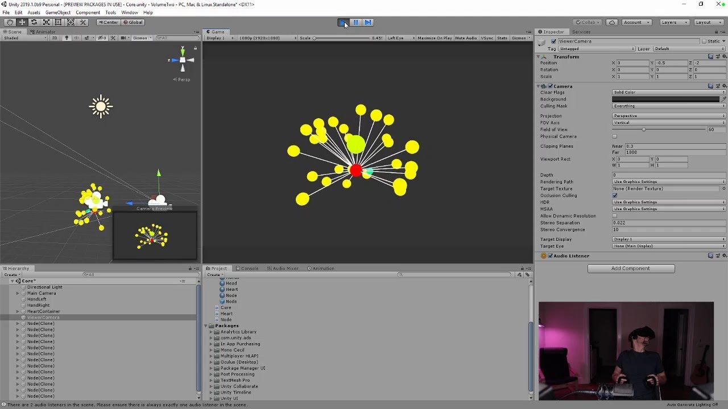Select the combined Transform tool
Image resolution: width=728 pixels, height=409 pixels.
(x=71, y=22)
